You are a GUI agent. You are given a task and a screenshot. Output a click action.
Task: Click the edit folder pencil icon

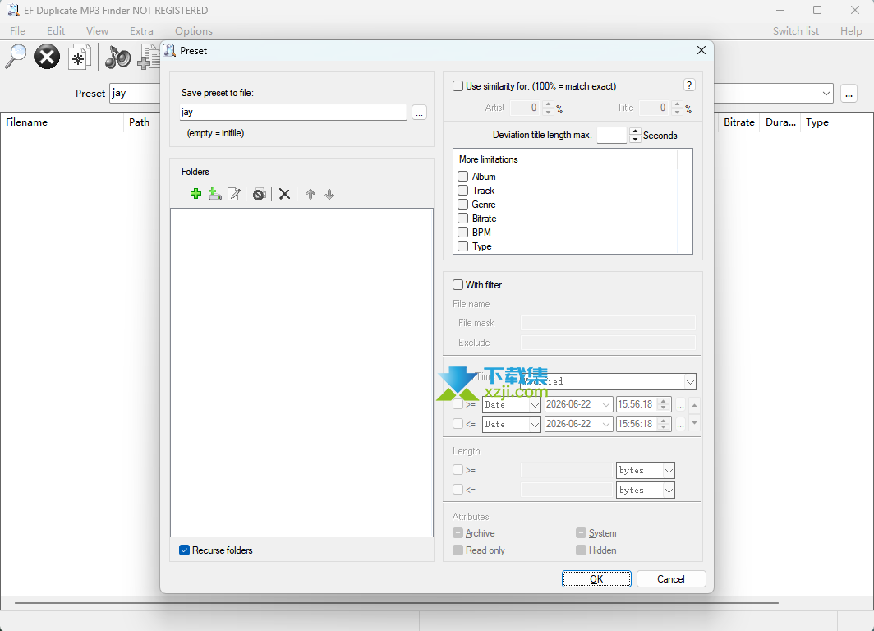point(234,194)
